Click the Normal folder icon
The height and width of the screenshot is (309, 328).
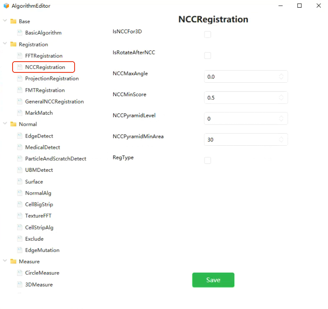click(x=13, y=124)
